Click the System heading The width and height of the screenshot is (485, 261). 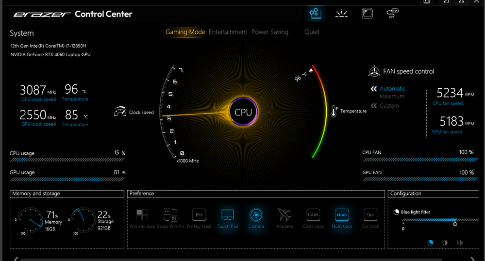pos(22,33)
